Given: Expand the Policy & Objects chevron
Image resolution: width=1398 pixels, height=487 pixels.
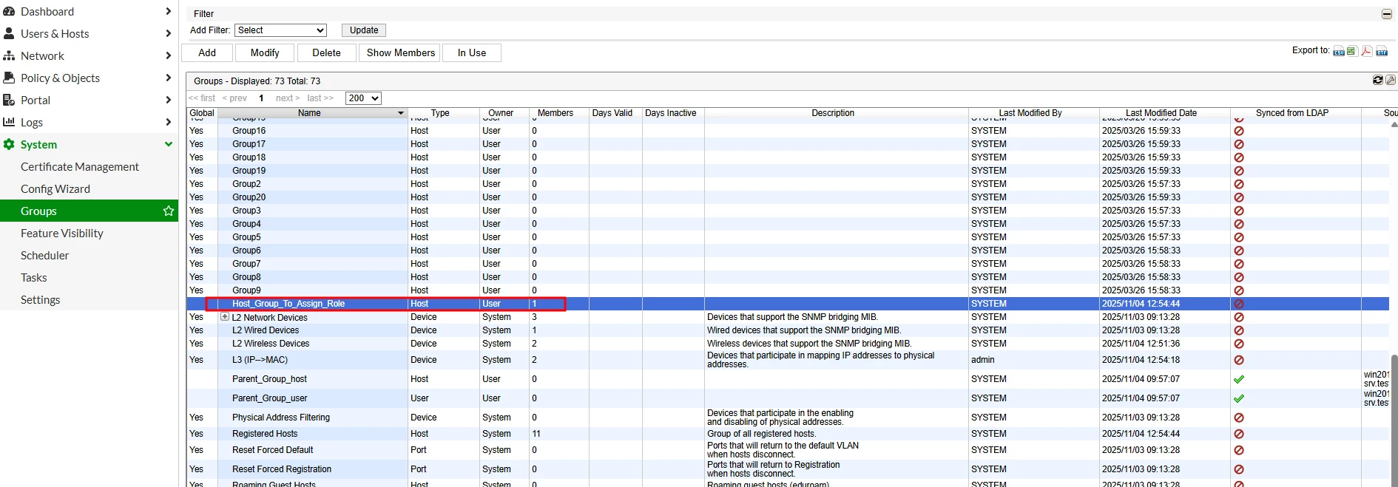Looking at the screenshot, I should tap(169, 78).
